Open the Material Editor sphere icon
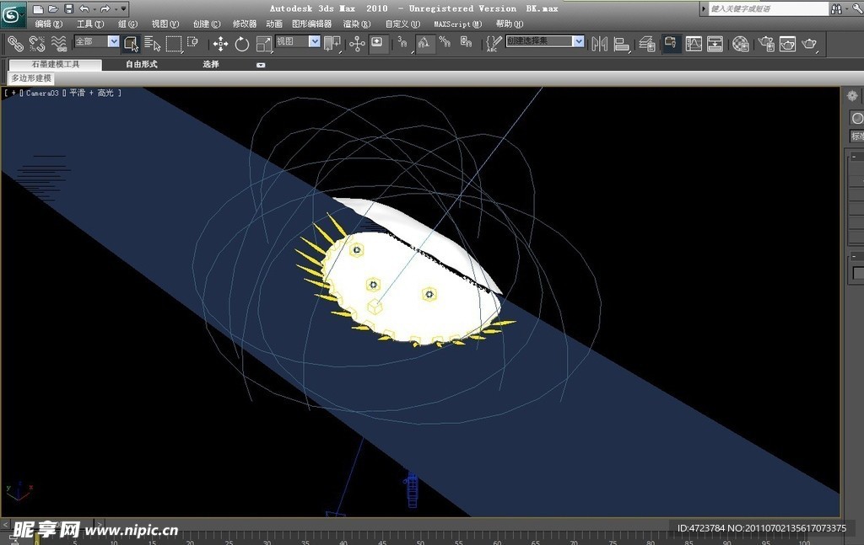 click(x=741, y=44)
